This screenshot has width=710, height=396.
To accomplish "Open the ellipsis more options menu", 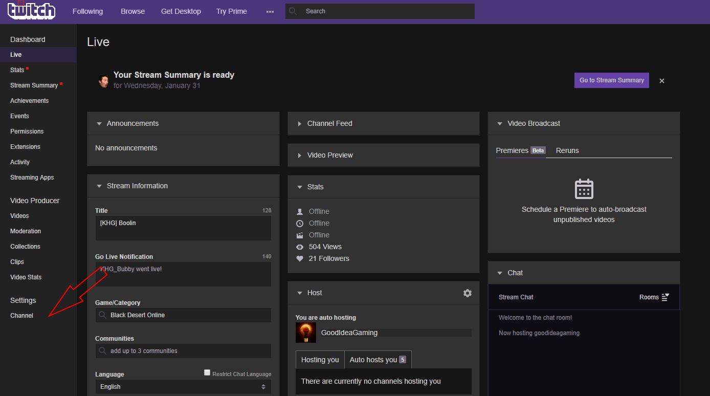I will (x=270, y=11).
